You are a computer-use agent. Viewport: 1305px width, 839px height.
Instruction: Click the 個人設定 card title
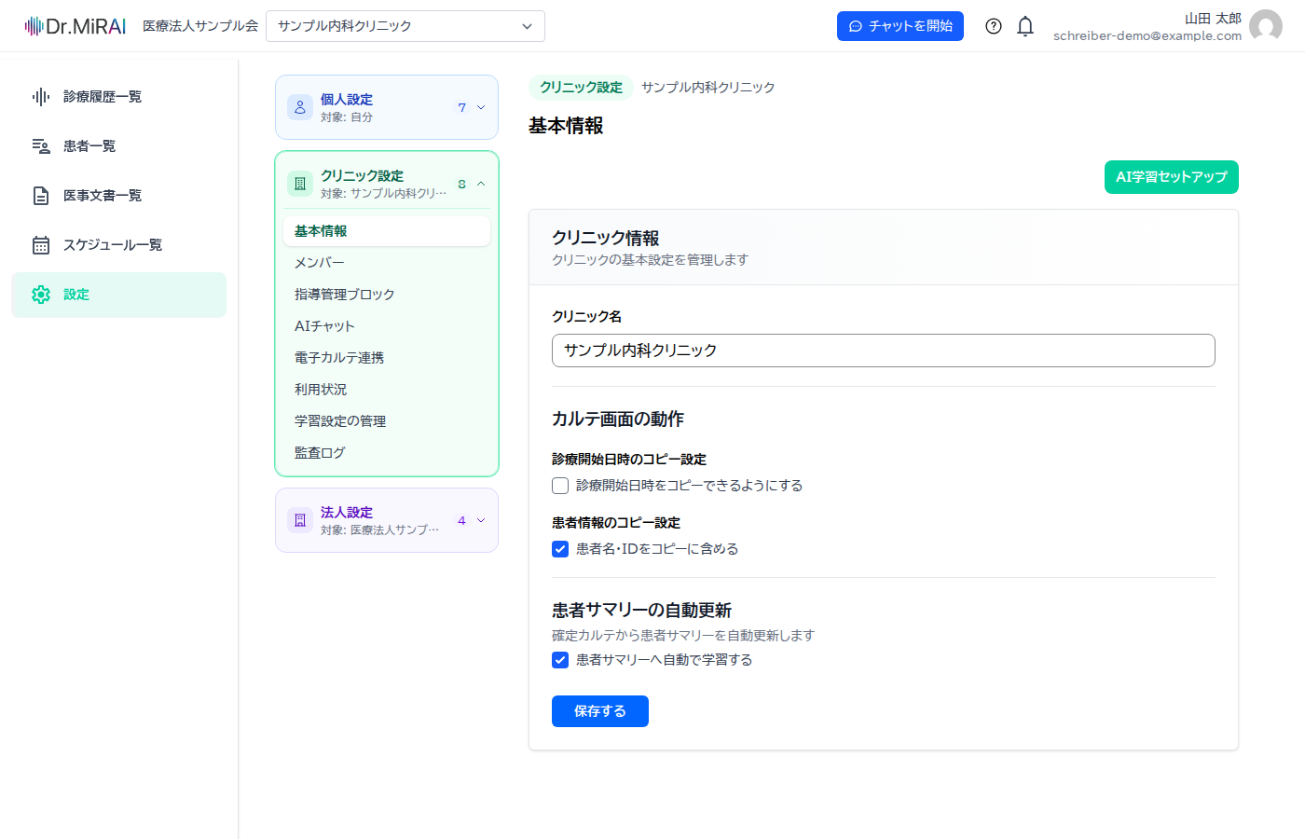pyautogui.click(x=347, y=100)
